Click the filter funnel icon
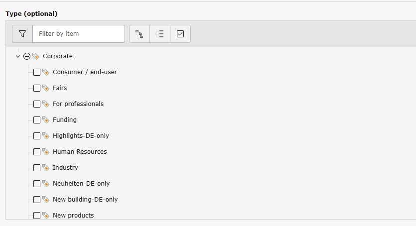 pos(22,34)
